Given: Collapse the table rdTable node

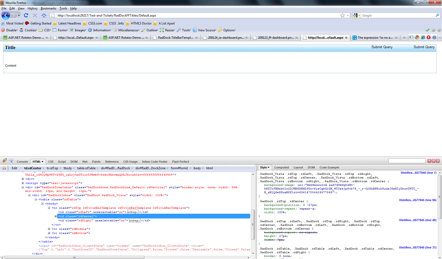Looking at the screenshot, I should (36, 200).
